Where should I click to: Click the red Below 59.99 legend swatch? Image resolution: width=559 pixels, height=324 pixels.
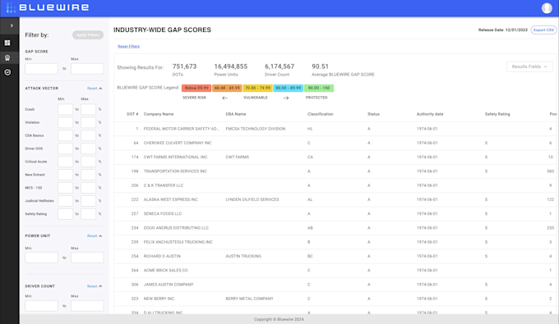point(196,88)
